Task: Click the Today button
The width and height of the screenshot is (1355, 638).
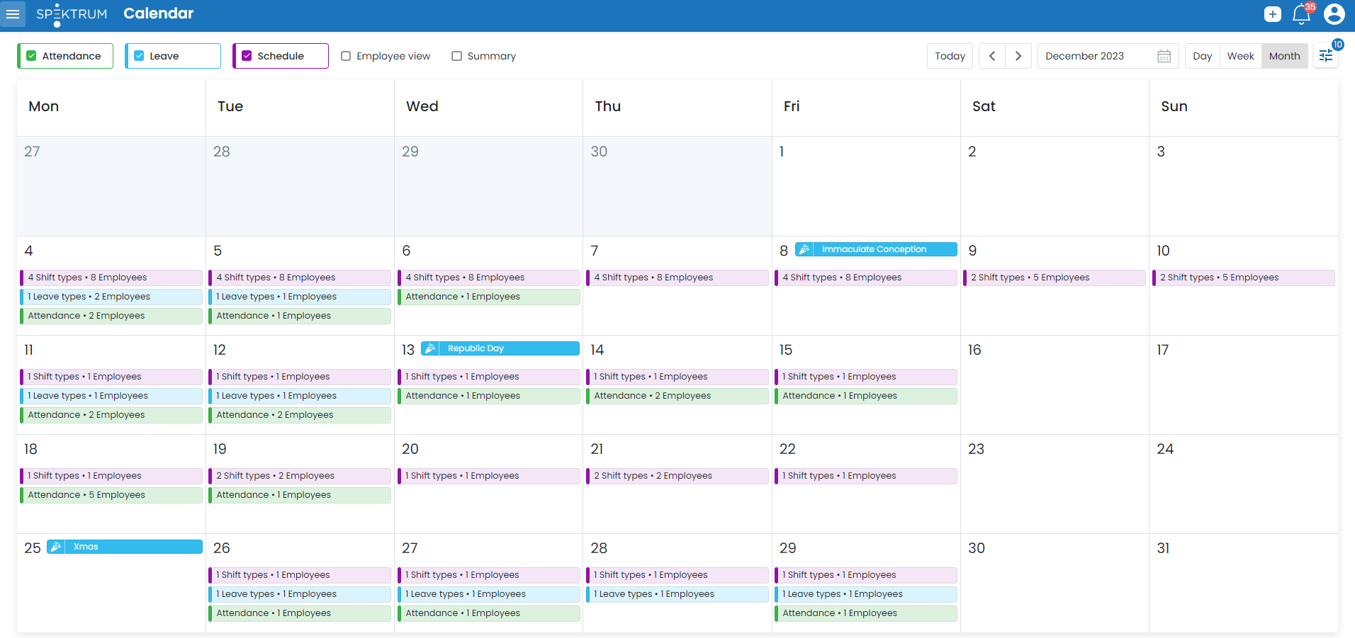Action: [950, 55]
